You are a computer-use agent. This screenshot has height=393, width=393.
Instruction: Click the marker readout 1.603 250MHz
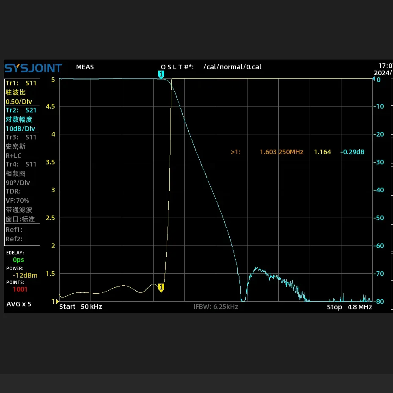[x=282, y=152]
